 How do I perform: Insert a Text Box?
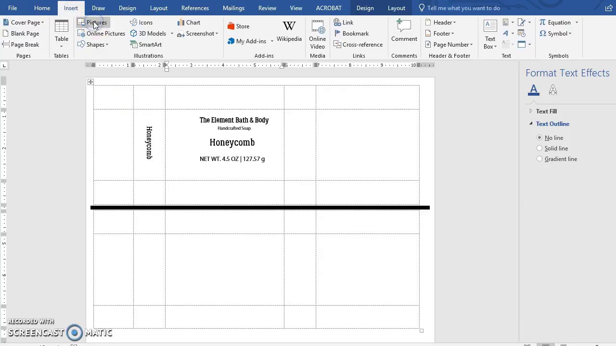click(490, 34)
